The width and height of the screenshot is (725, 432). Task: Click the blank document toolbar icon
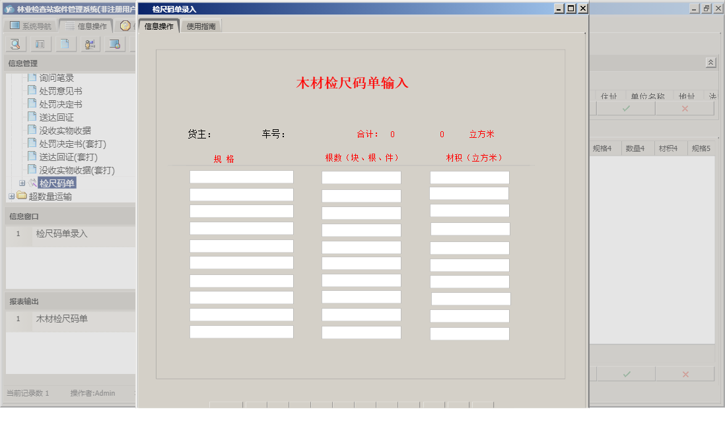[65, 44]
